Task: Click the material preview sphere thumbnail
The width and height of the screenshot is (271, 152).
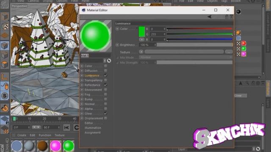Action: click(x=96, y=36)
